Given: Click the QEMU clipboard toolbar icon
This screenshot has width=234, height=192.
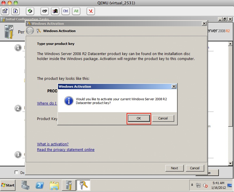Looking at the screenshot, I should click(5, 11).
